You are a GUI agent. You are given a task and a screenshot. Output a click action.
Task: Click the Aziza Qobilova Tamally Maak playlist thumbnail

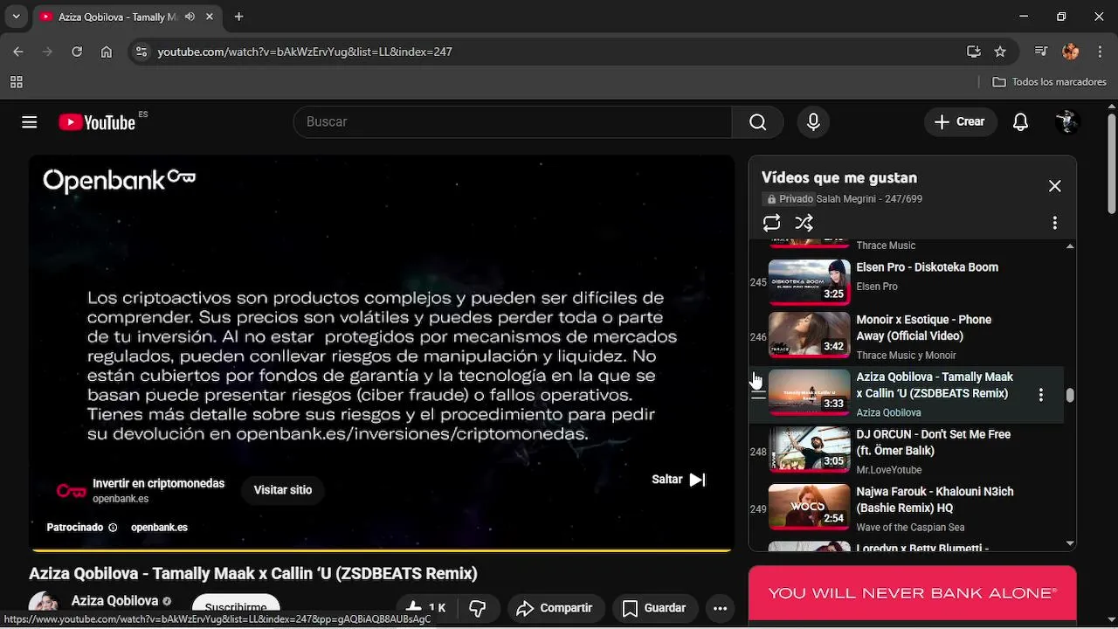coord(809,392)
